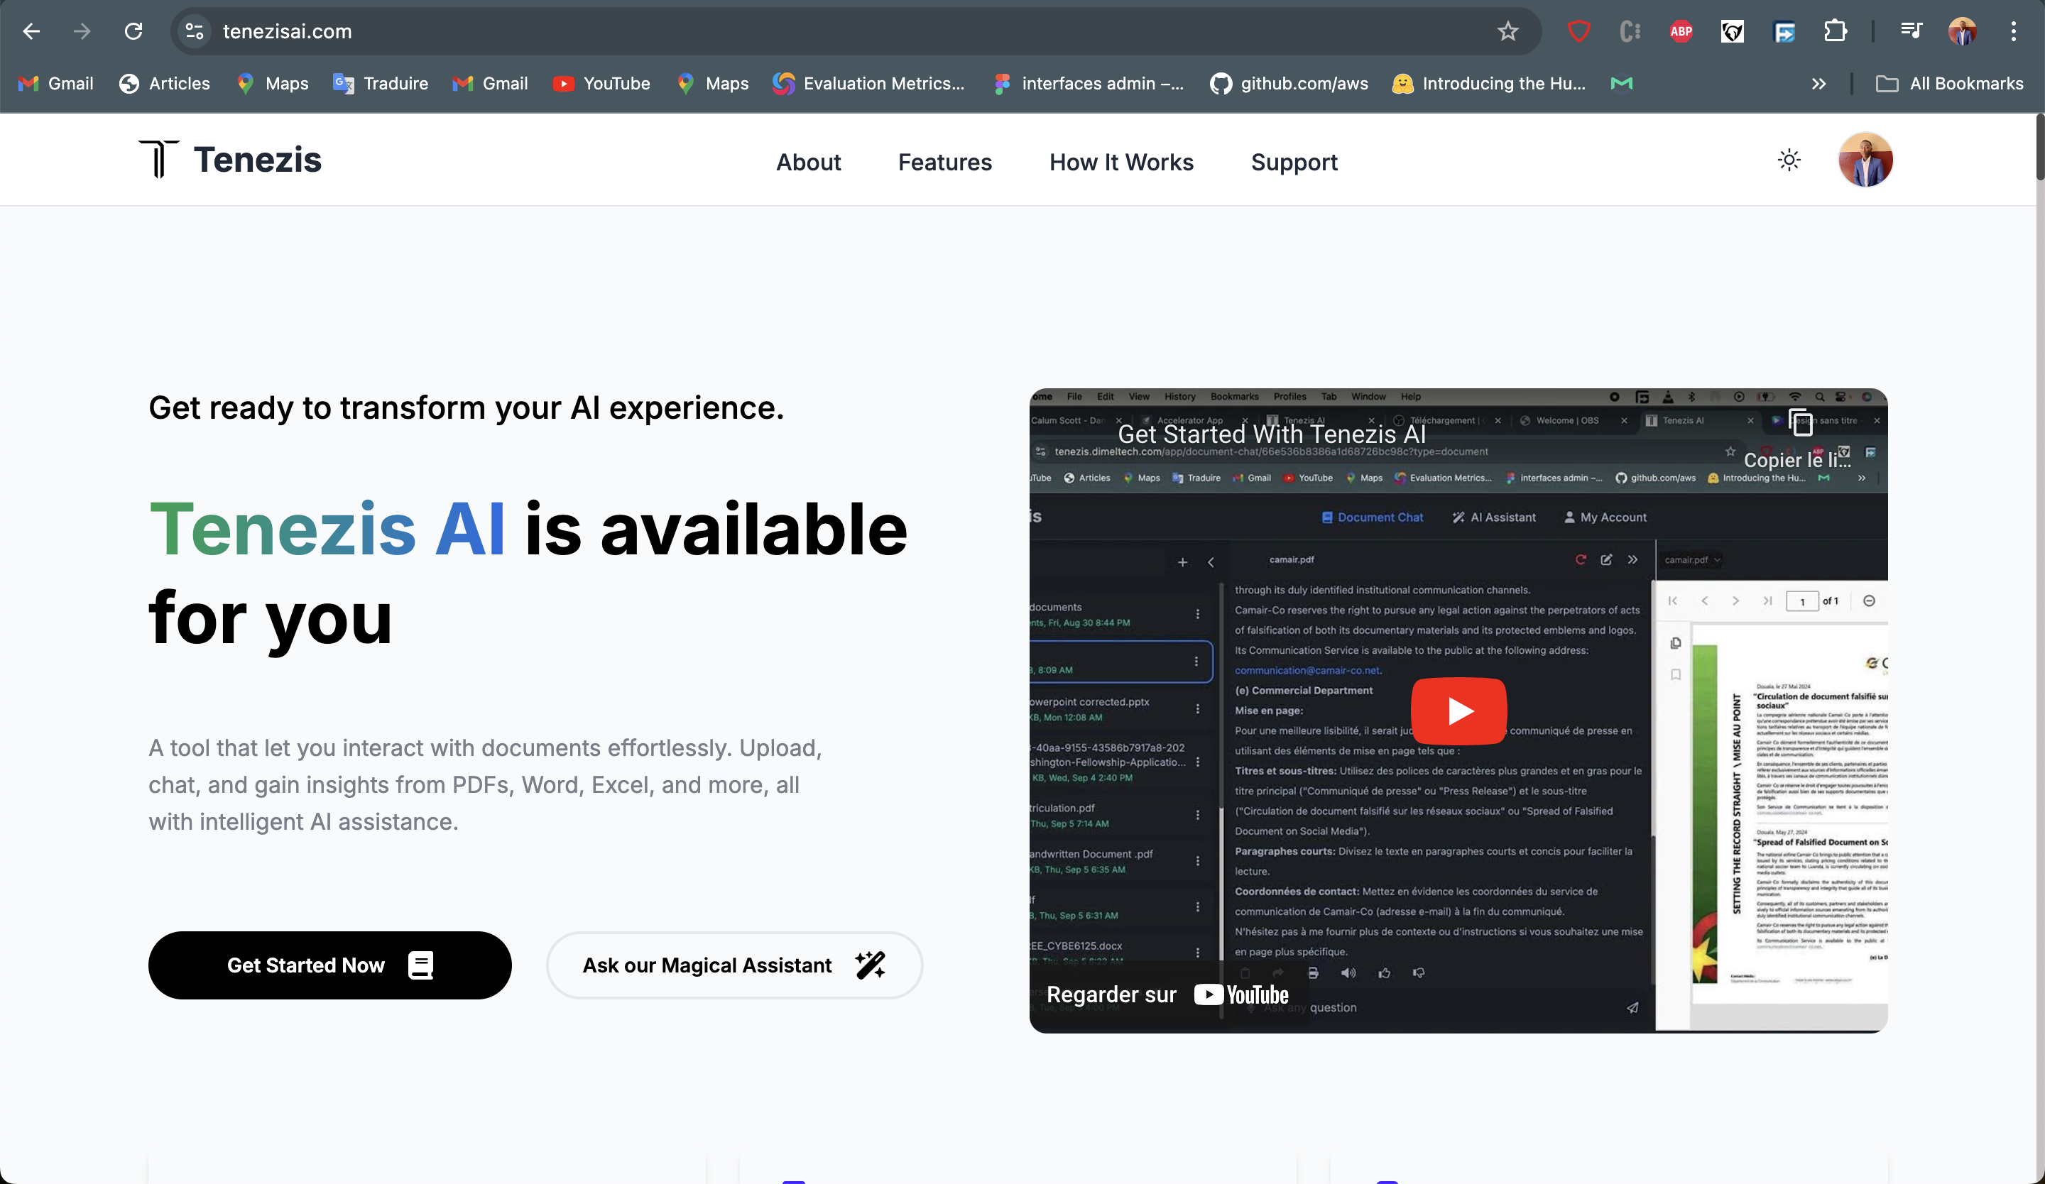Bookmark this page with the star icon
Image resolution: width=2045 pixels, height=1184 pixels.
[1507, 32]
